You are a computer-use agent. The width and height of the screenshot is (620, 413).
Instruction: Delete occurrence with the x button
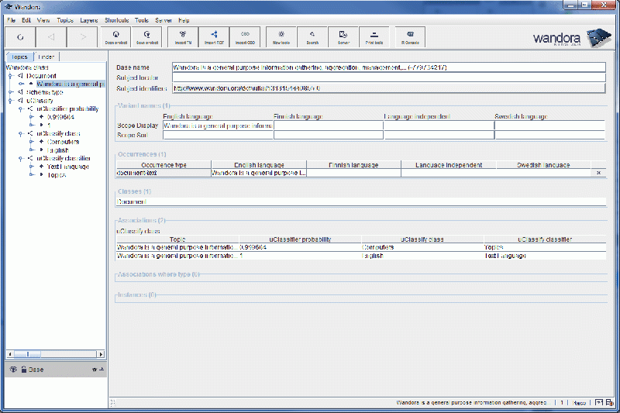(x=598, y=173)
